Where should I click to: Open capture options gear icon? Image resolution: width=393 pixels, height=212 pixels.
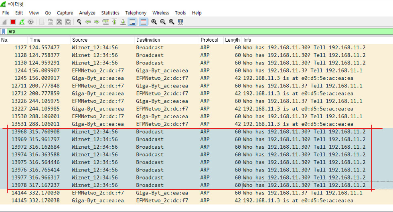(30, 22)
